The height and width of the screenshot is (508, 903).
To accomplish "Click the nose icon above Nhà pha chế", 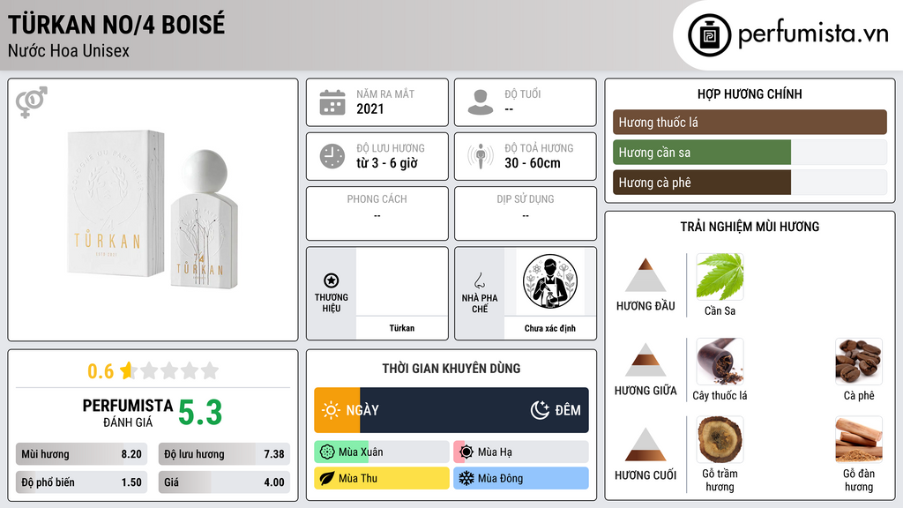I will coord(479,280).
